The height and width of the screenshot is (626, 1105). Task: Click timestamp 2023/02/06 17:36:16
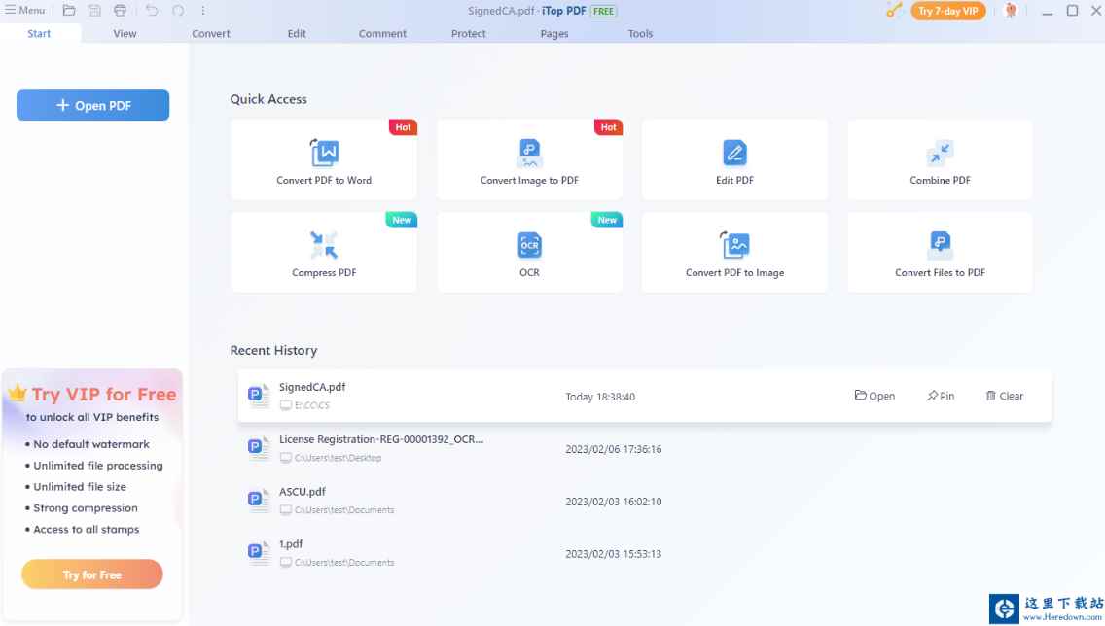click(x=613, y=449)
